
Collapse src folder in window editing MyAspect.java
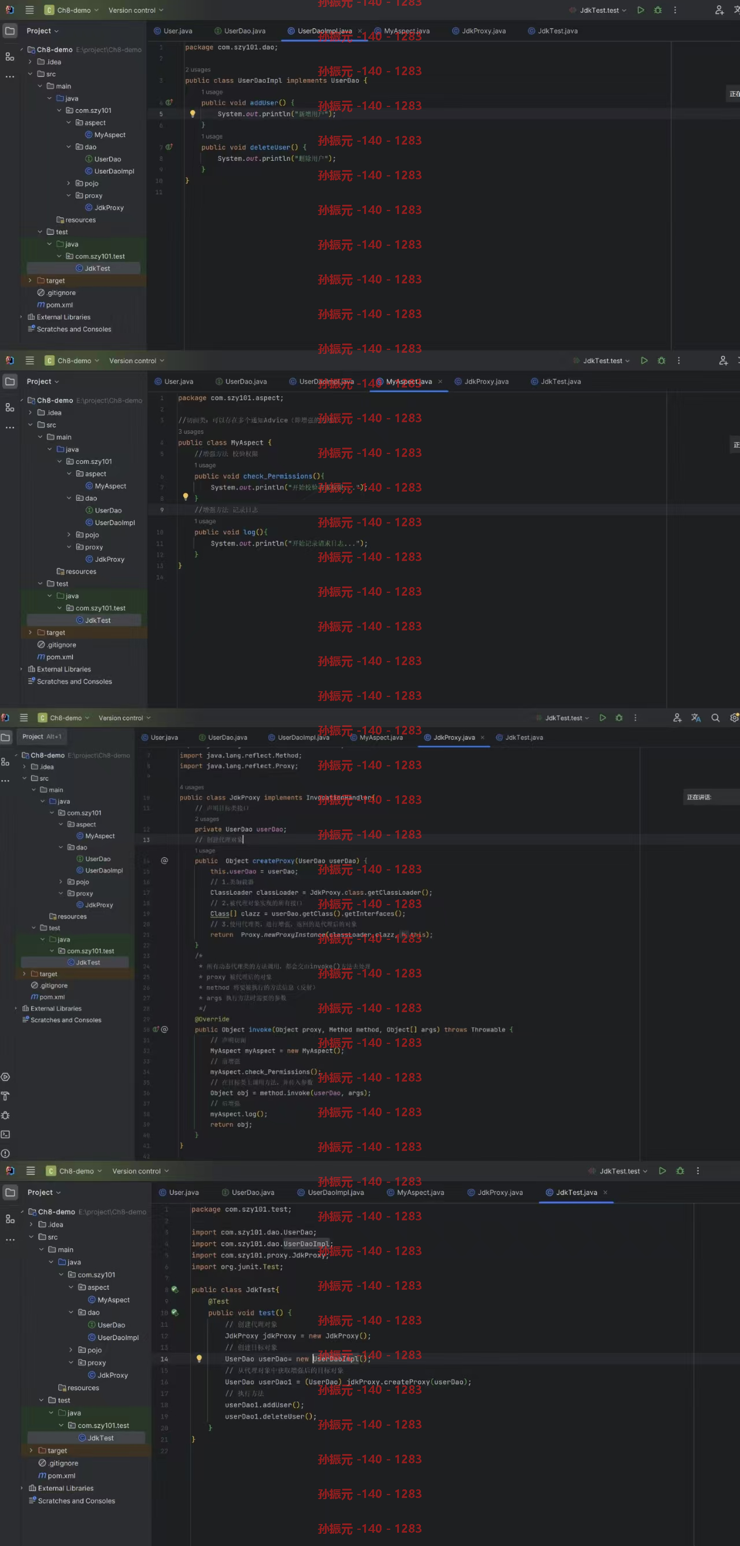click(31, 425)
